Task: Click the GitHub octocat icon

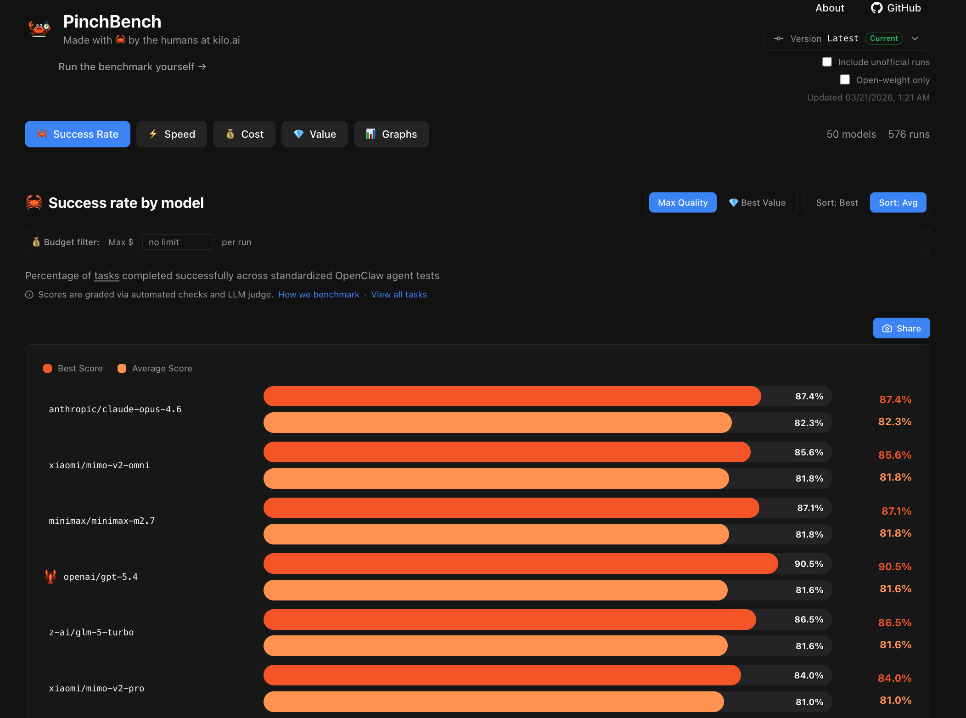Action: 876,8
